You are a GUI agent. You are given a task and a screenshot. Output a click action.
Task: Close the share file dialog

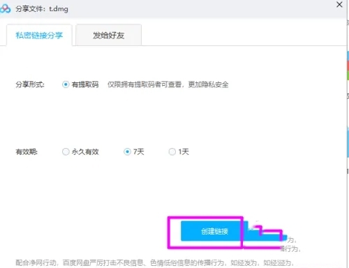339,4
